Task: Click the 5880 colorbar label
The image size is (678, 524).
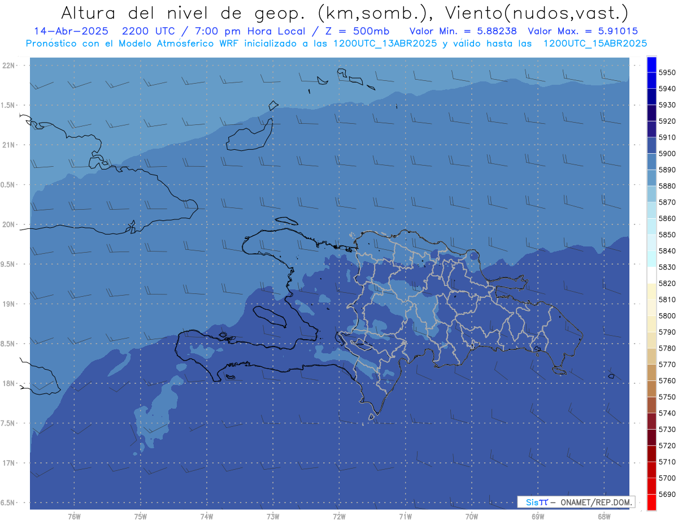Action: (667, 186)
